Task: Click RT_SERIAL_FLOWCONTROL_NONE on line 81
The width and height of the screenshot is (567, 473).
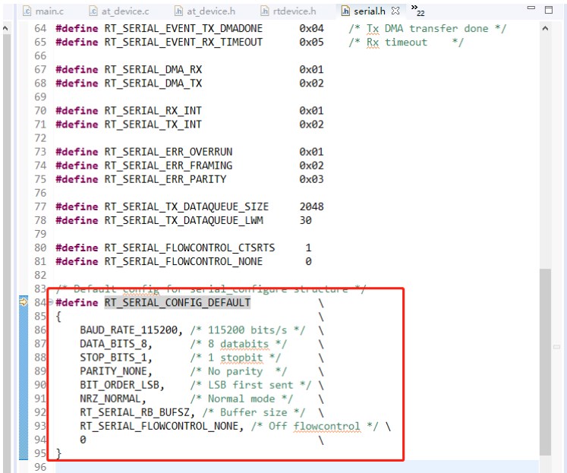Action: coord(184,262)
